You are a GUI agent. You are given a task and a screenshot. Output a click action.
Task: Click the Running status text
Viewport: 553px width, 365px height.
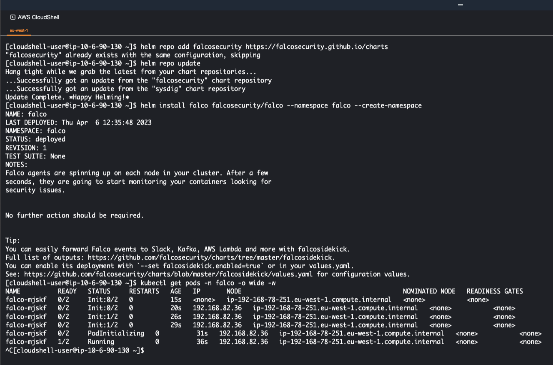point(101,342)
